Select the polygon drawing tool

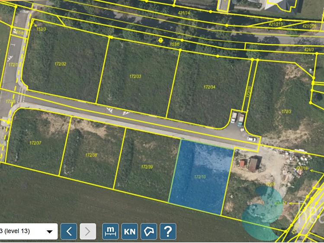[149, 231]
